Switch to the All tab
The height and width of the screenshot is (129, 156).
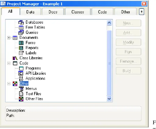click(11, 11)
